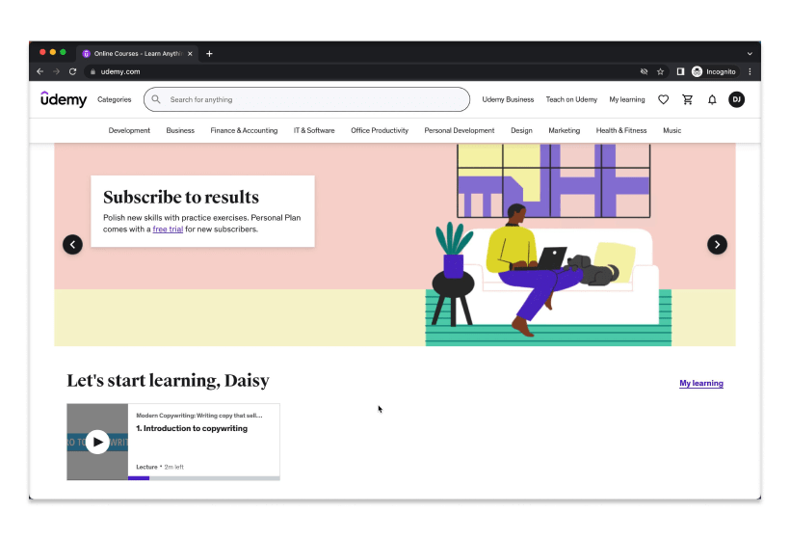The image size is (790, 540).
Task: Open the My learning link below banner
Action: pos(700,383)
